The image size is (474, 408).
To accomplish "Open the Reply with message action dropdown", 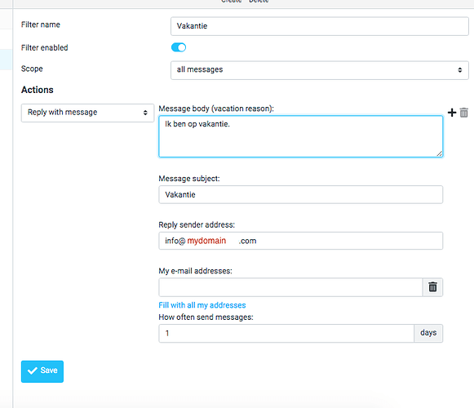I will tap(87, 113).
